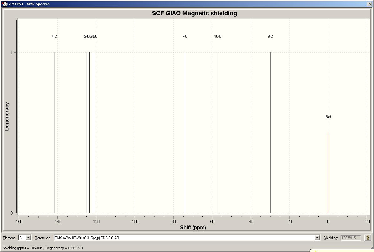Click the 160 tick label on shift axis

pos(19,221)
